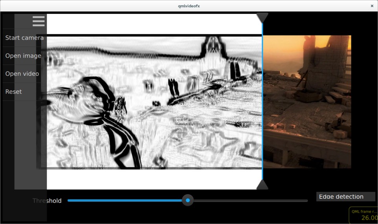Screen dimensions: 378x224
Task: Click the blue filled part of Threshold track
Action: tap(126, 200)
